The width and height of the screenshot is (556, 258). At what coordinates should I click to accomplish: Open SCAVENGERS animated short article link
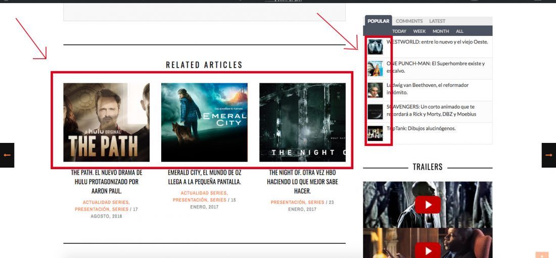point(431,110)
